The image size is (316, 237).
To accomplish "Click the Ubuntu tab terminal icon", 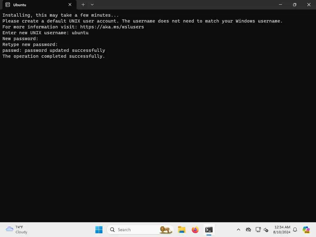I will [8, 5].
